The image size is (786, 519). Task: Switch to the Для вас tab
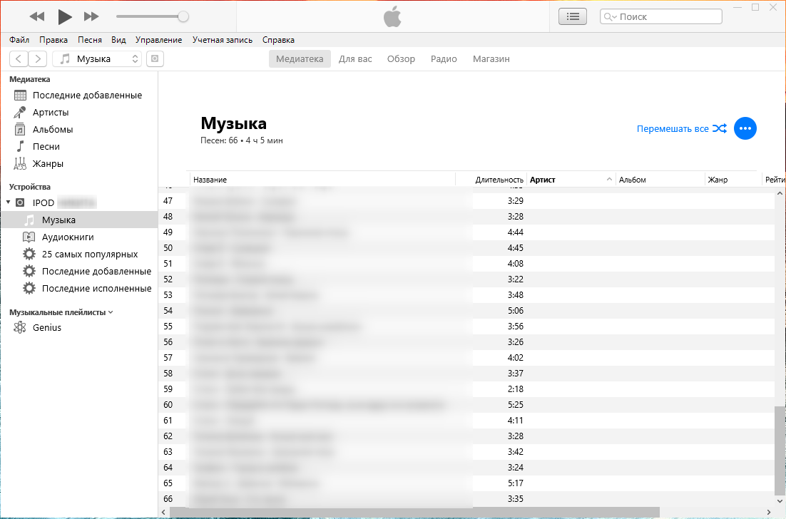tap(355, 58)
